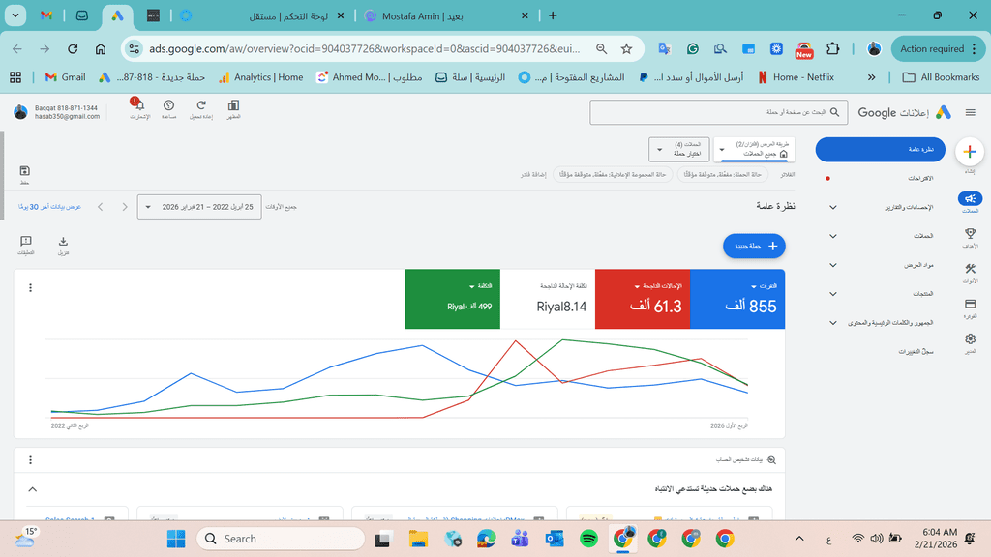This screenshot has width=991, height=557.
Task: Open the Goals (الأهداف) trophy icon
Action: click(x=970, y=237)
